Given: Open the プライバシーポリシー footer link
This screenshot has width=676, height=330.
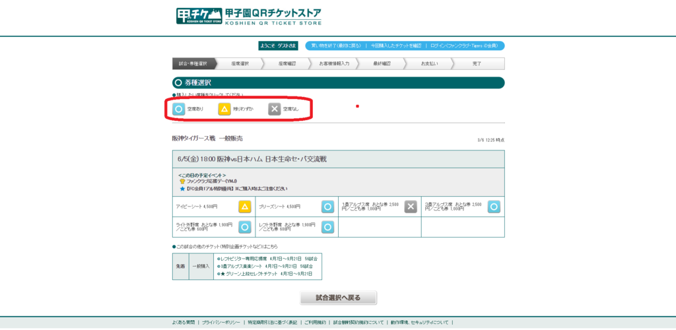Looking at the screenshot, I should (221, 323).
